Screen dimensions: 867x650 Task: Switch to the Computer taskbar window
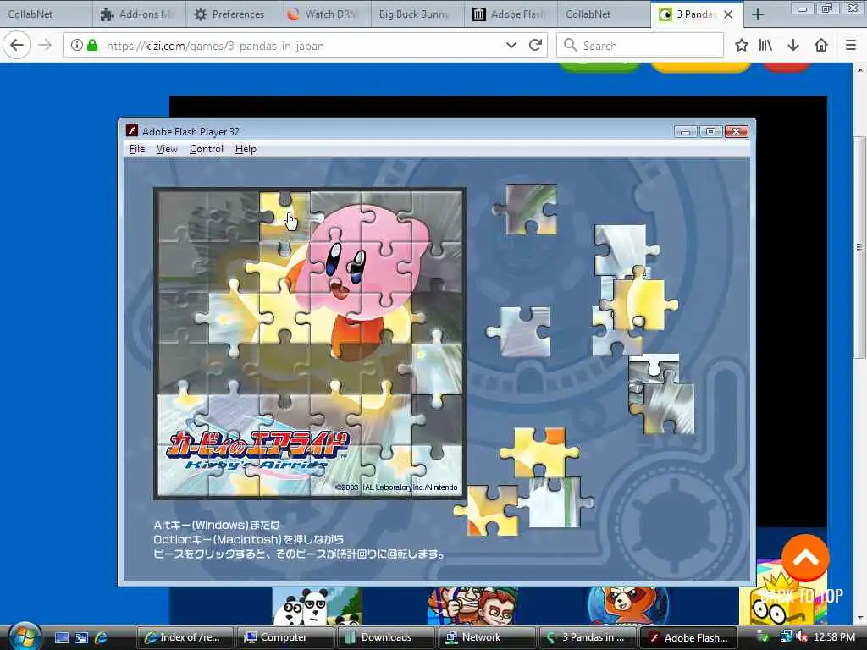[x=284, y=637]
